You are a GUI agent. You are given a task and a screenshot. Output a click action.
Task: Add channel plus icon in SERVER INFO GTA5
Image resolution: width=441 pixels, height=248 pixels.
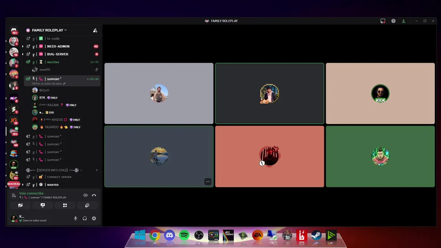[x=97, y=170]
